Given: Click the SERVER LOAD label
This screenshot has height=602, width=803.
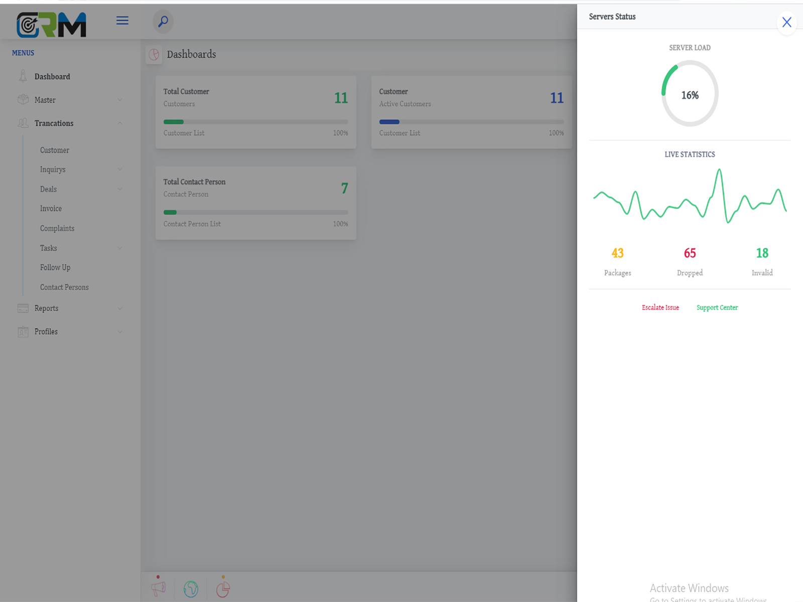Looking at the screenshot, I should [690, 48].
